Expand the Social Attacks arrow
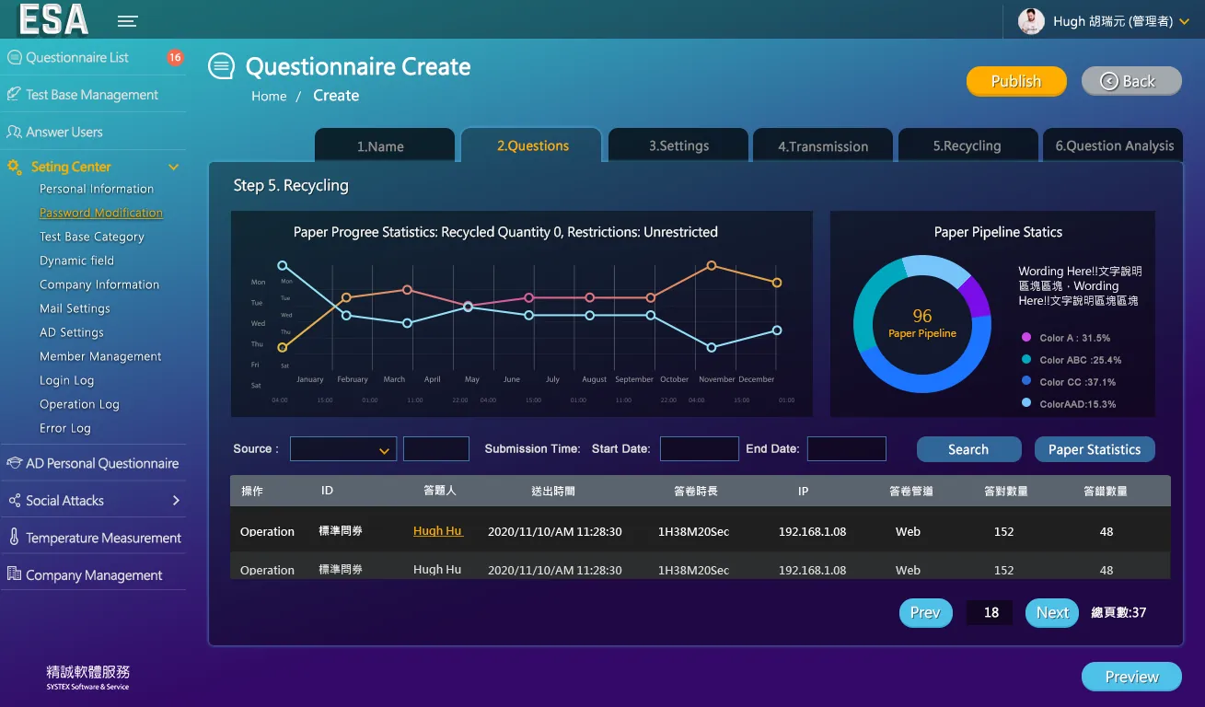The image size is (1205, 707). pyautogui.click(x=176, y=501)
